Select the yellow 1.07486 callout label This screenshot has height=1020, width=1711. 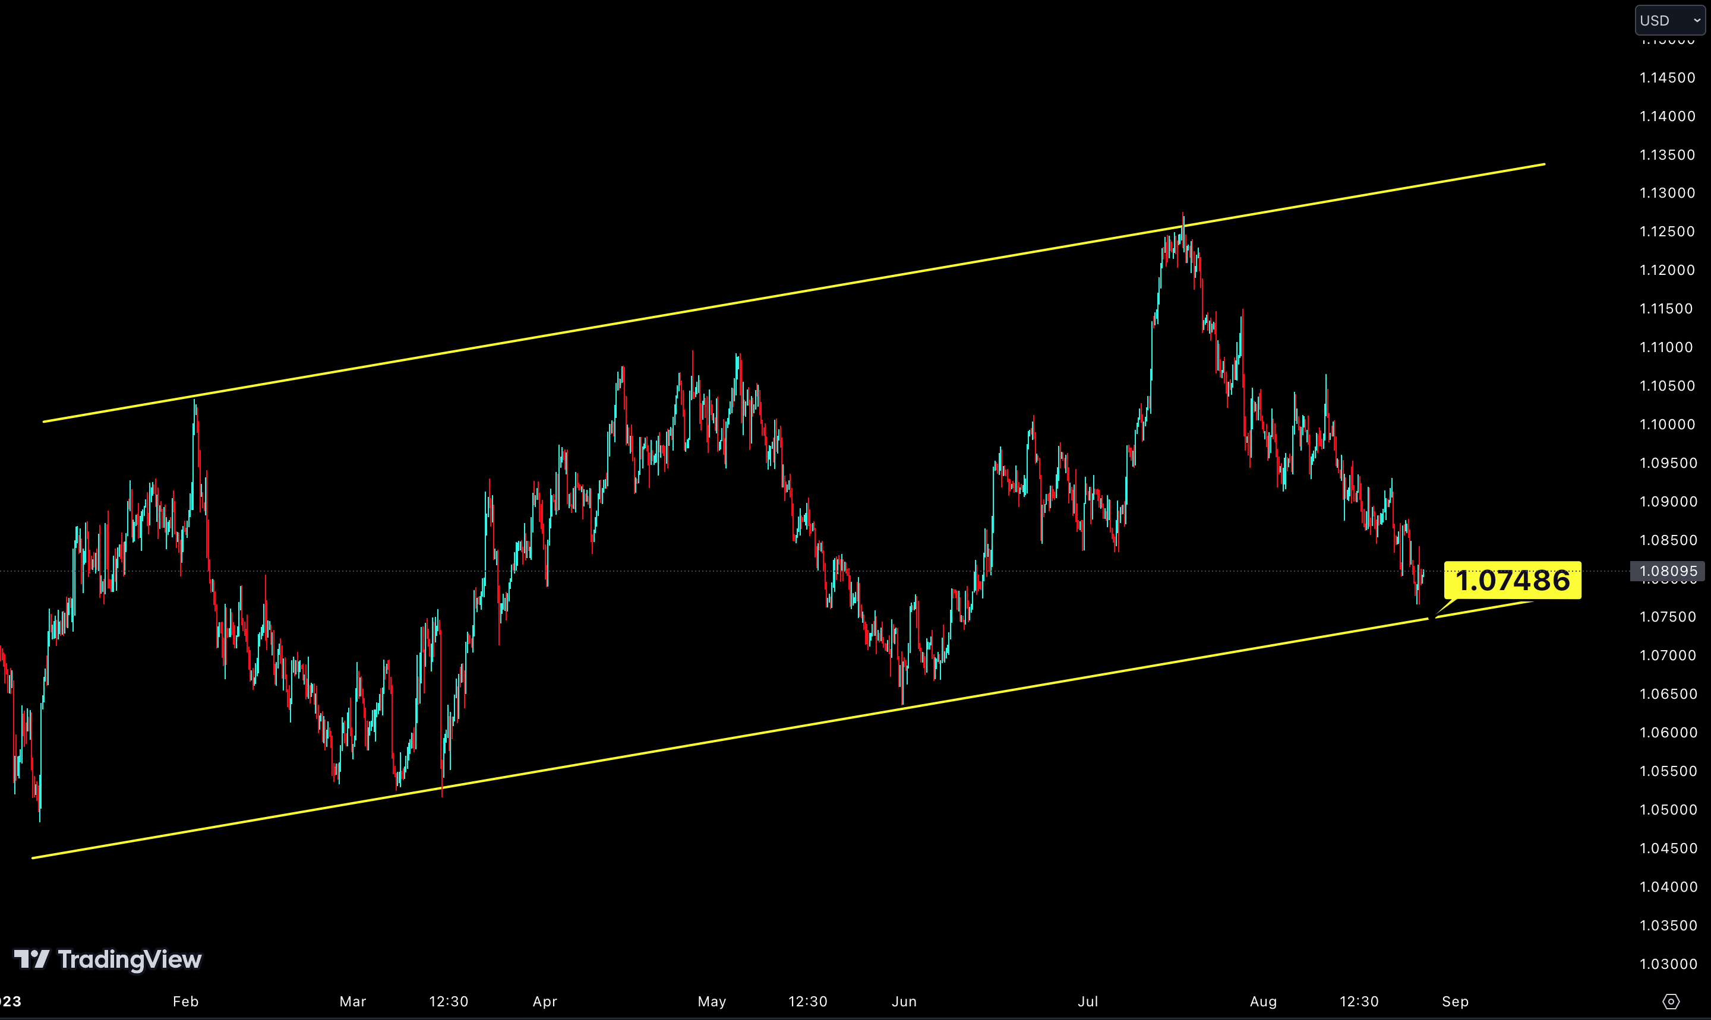click(1512, 580)
